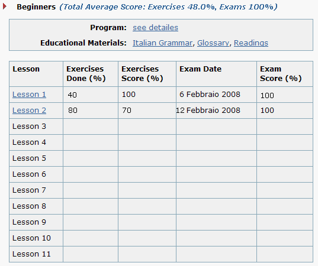Open the Readings materials link

pyautogui.click(x=251, y=43)
